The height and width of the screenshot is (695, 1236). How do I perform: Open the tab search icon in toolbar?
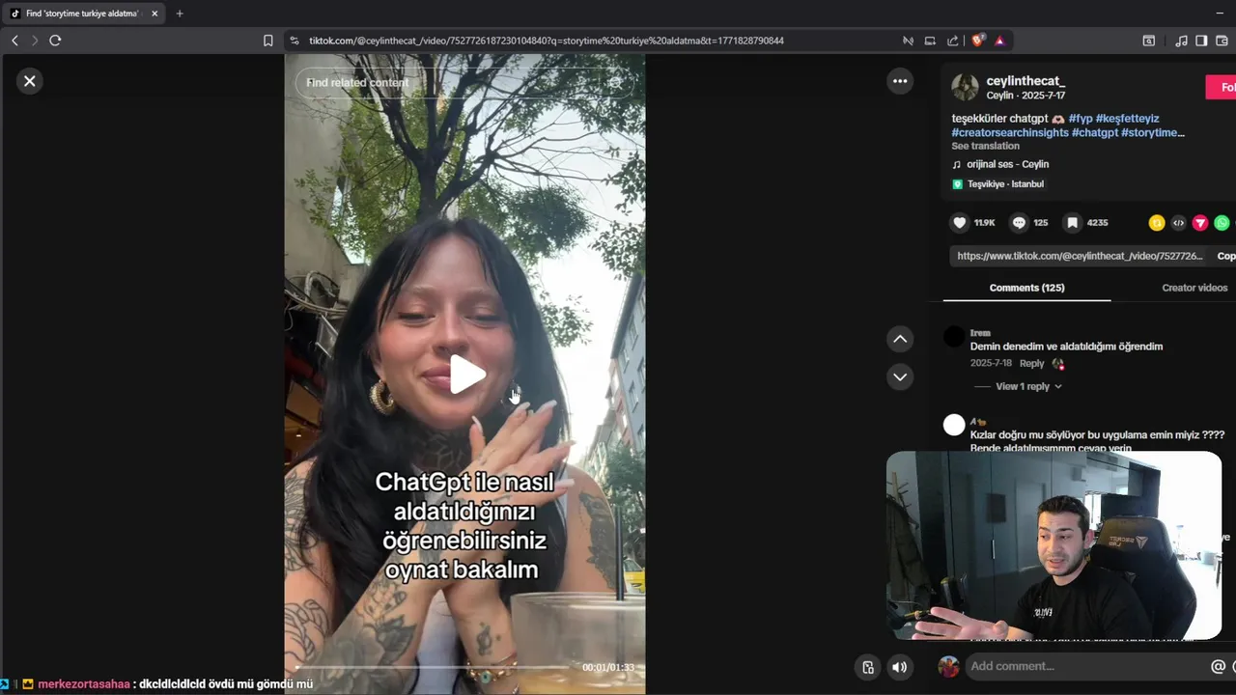[1149, 41]
